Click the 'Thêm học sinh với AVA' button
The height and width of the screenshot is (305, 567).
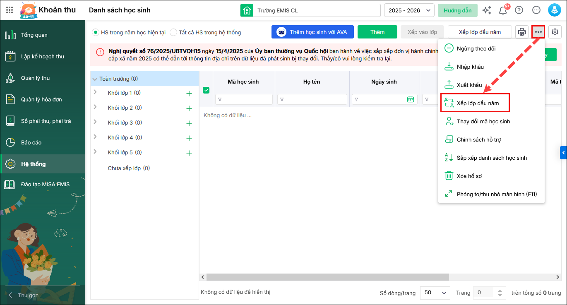pyautogui.click(x=312, y=32)
